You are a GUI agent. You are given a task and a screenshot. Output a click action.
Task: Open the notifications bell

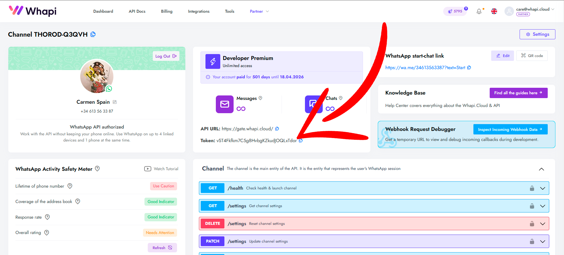[x=479, y=11]
